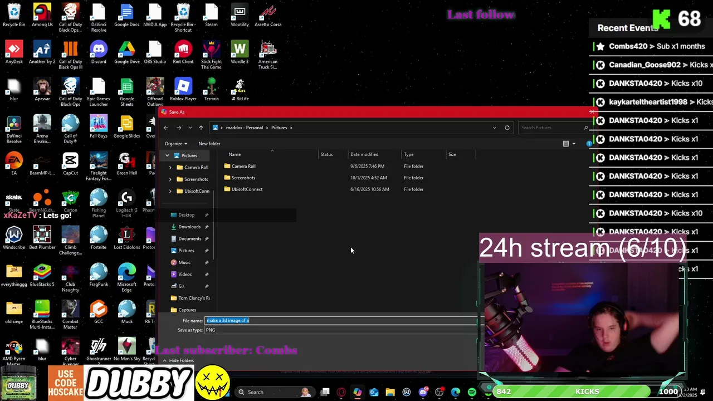The height and width of the screenshot is (401, 713).
Task: Sort by the Name column header
Action: click(235, 154)
